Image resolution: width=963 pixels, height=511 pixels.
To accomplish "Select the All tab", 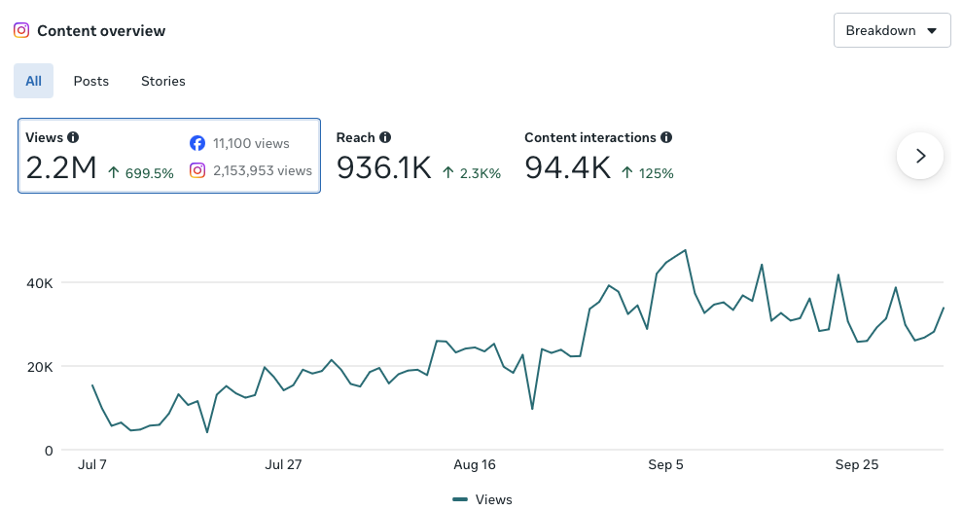I will tap(34, 81).
